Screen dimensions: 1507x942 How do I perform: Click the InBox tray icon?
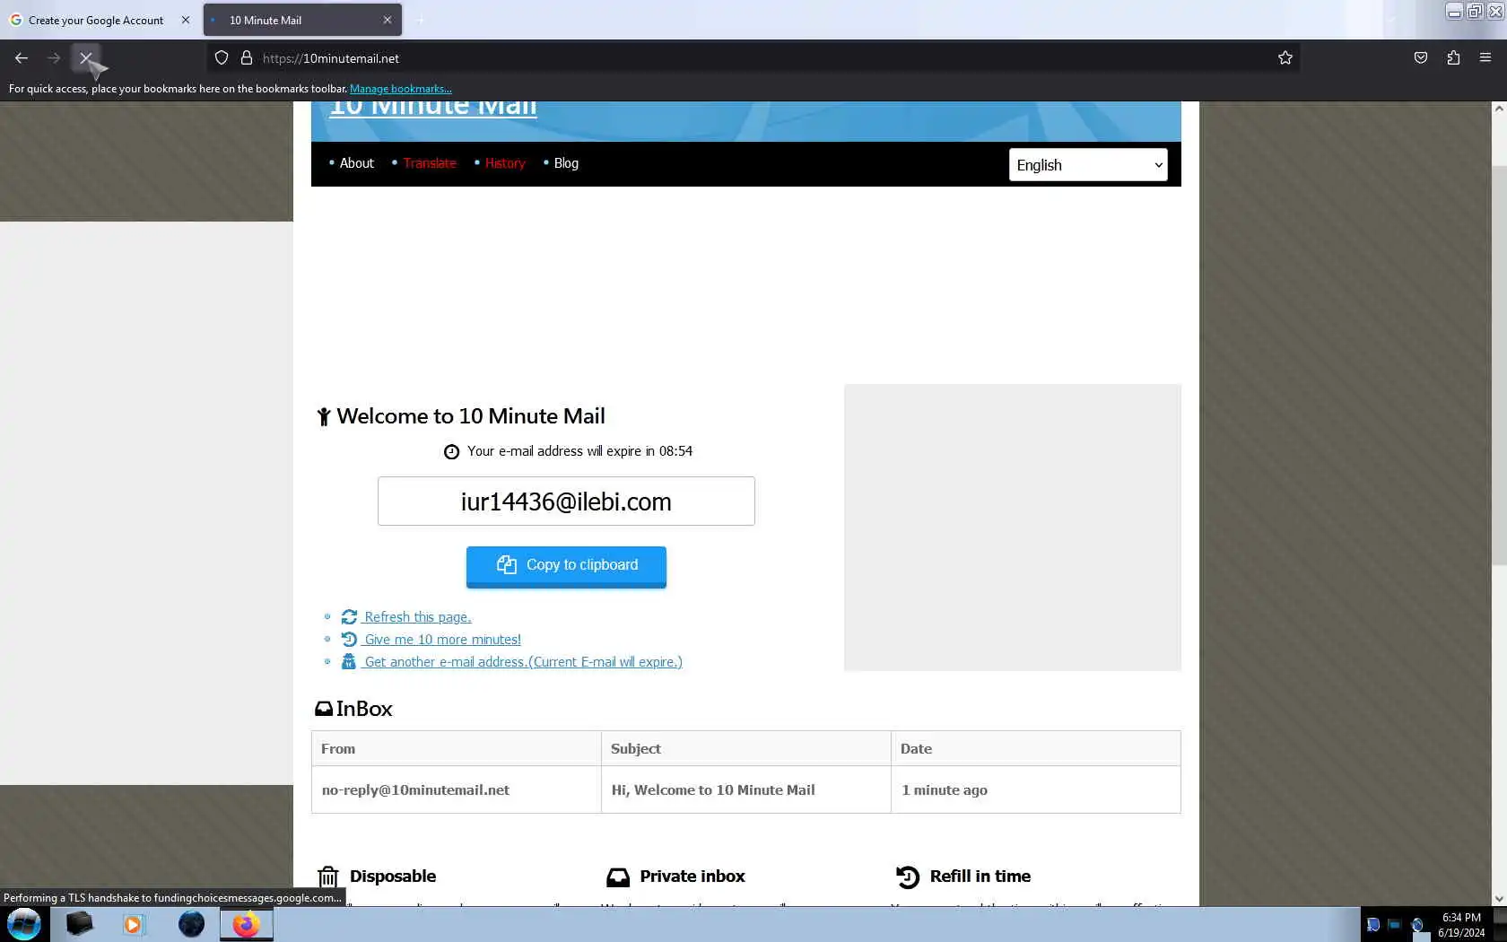[x=323, y=709]
